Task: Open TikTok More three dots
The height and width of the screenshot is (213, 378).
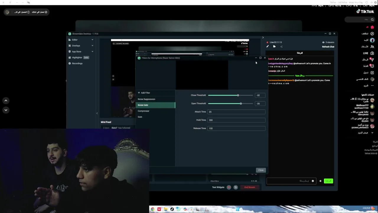Action: 372,85
